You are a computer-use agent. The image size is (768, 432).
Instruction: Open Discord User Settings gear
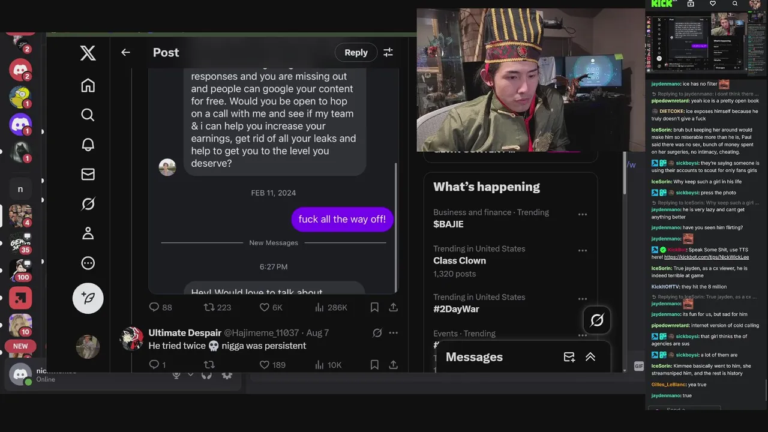(x=227, y=374)
